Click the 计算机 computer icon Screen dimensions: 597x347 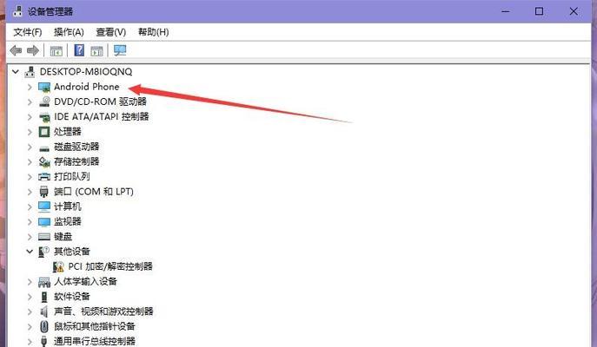coord(44,206)
